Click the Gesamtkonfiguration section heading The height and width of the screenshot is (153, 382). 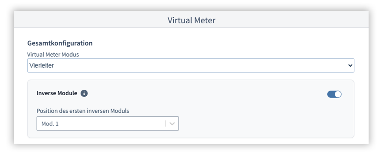[x=60, y=43]
